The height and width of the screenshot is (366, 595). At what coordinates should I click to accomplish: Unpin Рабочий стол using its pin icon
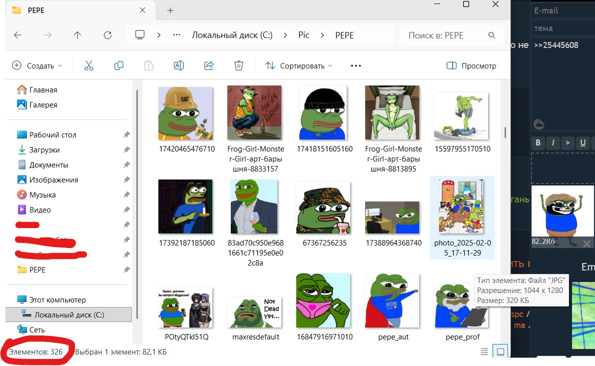click(x=126, y=135)
